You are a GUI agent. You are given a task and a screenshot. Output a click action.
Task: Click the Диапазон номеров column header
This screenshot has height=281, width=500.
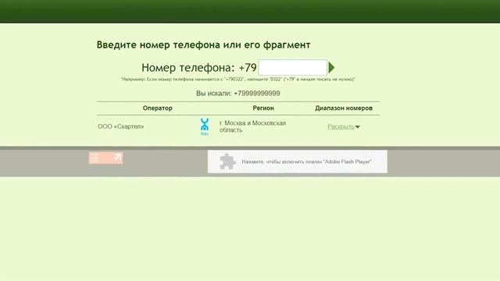click(x=344, y=108)
